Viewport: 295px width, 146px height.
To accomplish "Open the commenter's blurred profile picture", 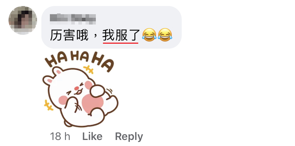I will click(23, 20).
